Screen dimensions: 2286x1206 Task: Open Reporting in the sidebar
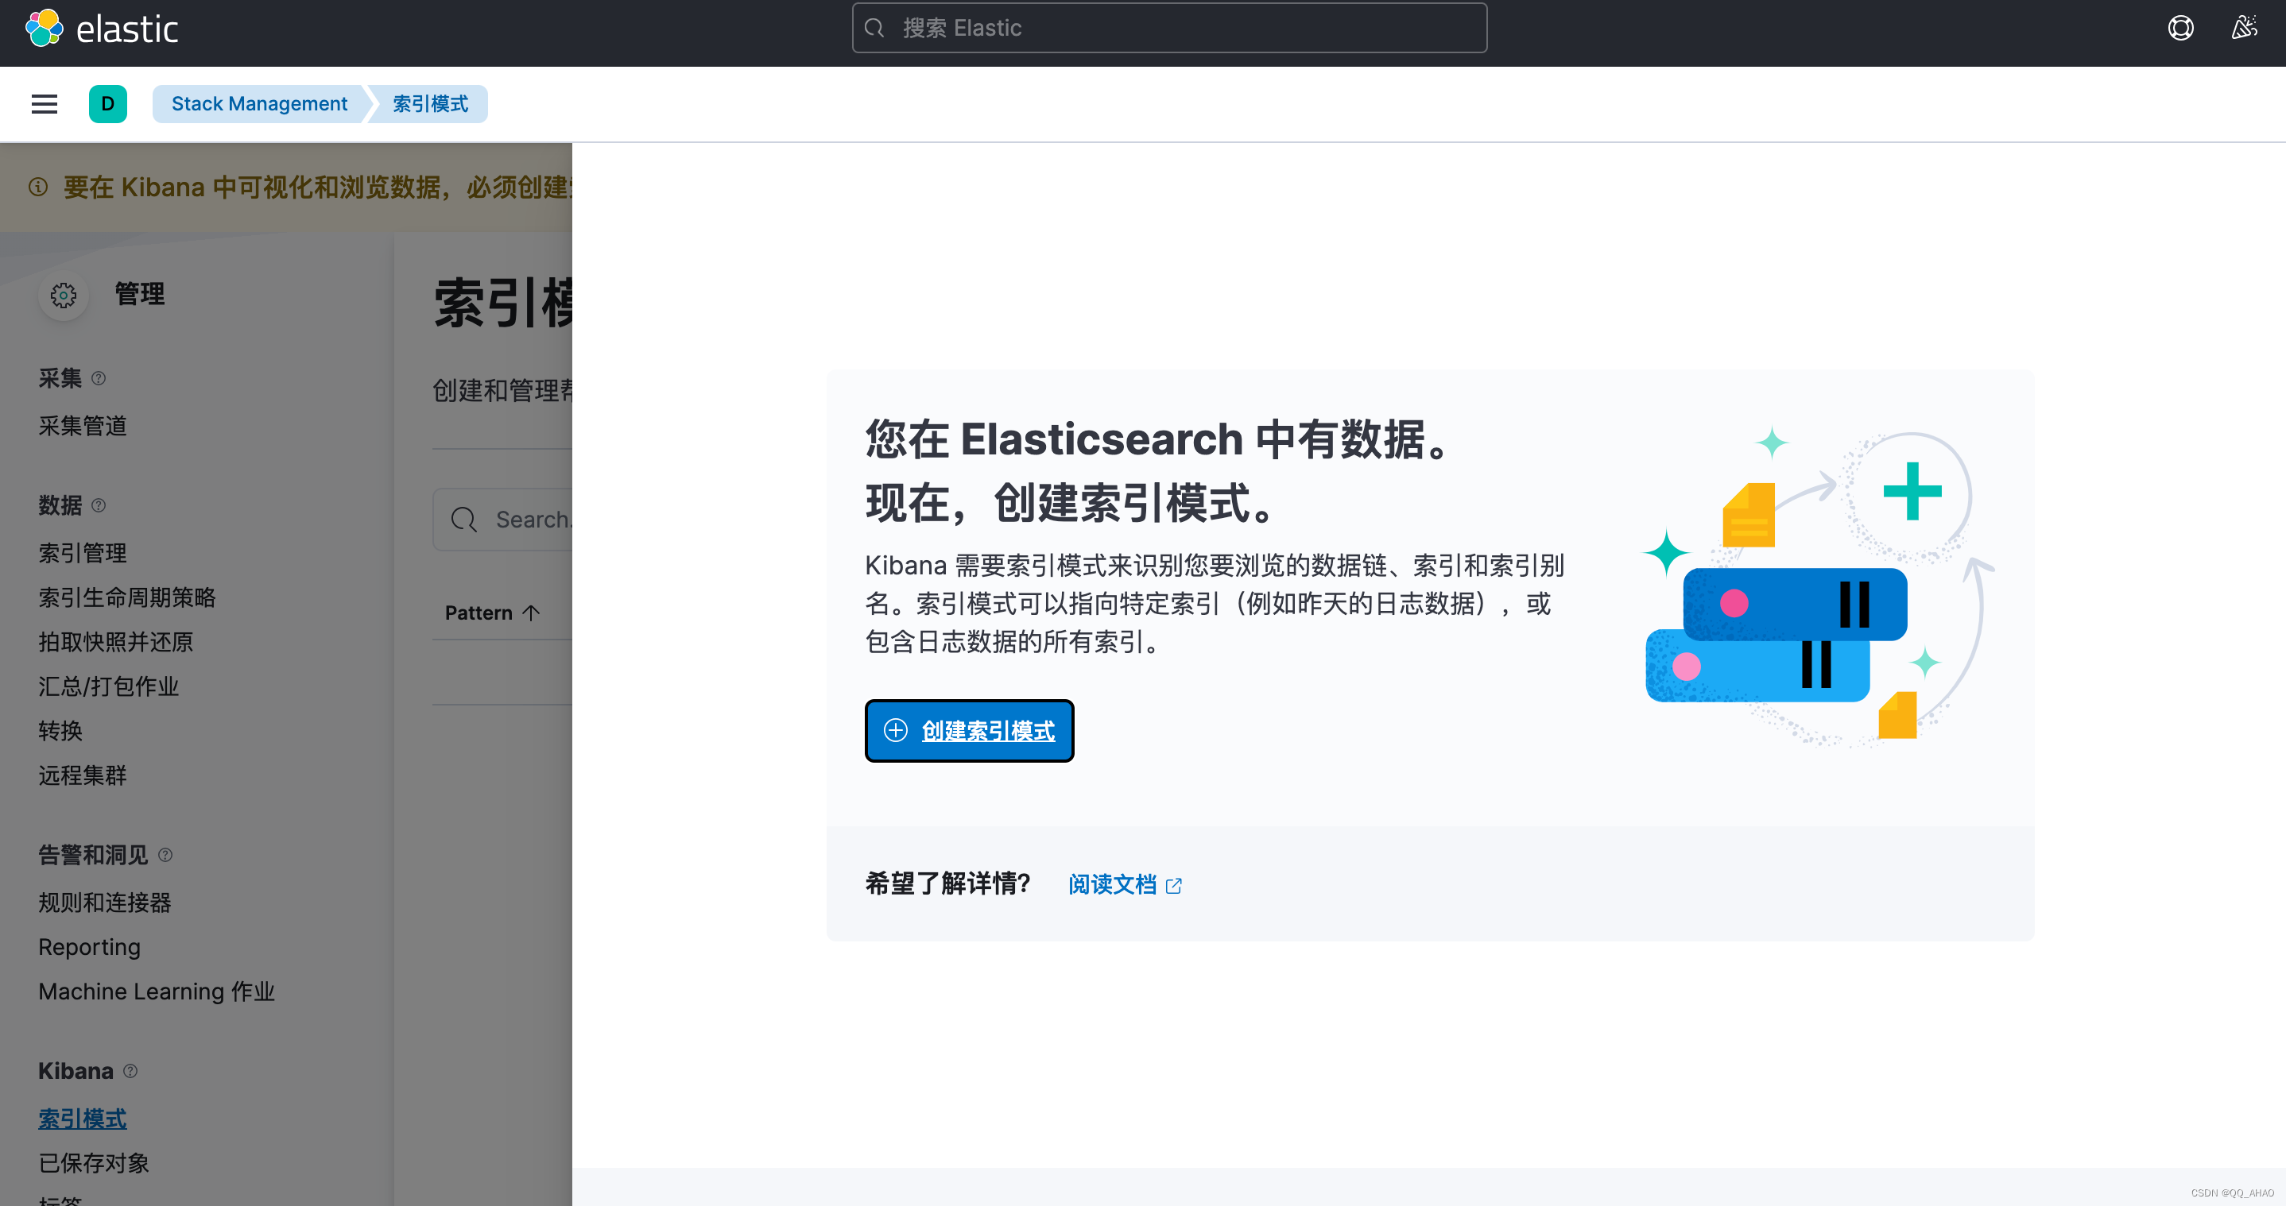coord(90,947)
